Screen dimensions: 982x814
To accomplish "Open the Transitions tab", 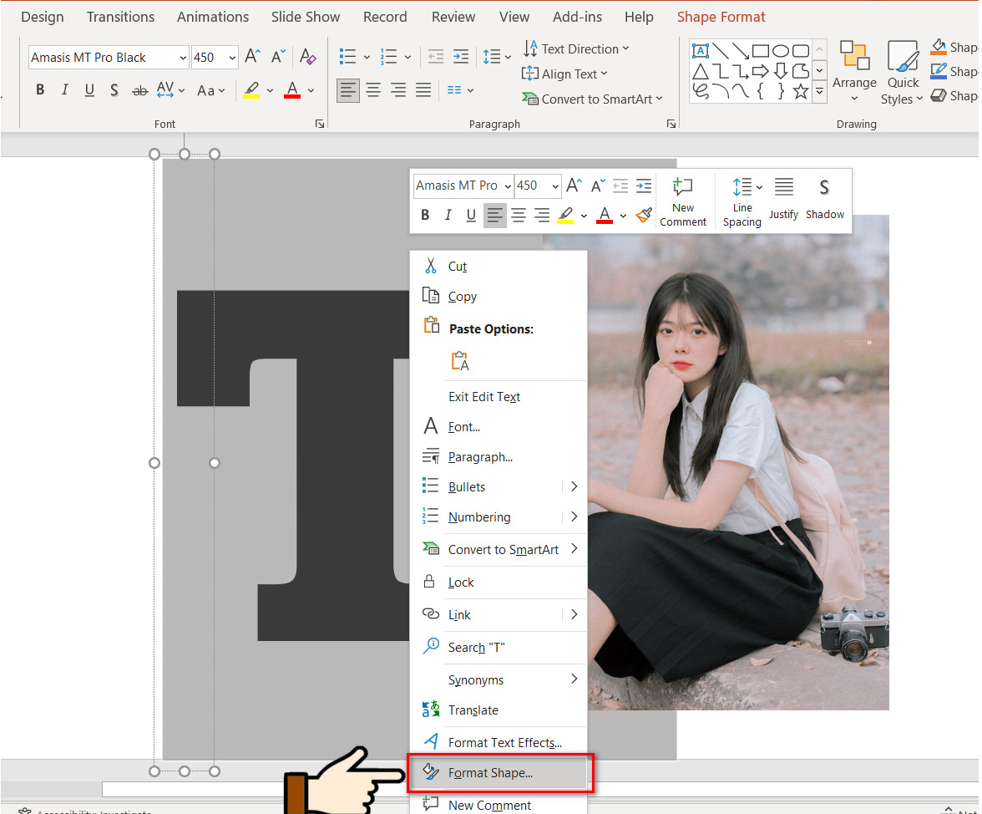I will pos(120,17).
